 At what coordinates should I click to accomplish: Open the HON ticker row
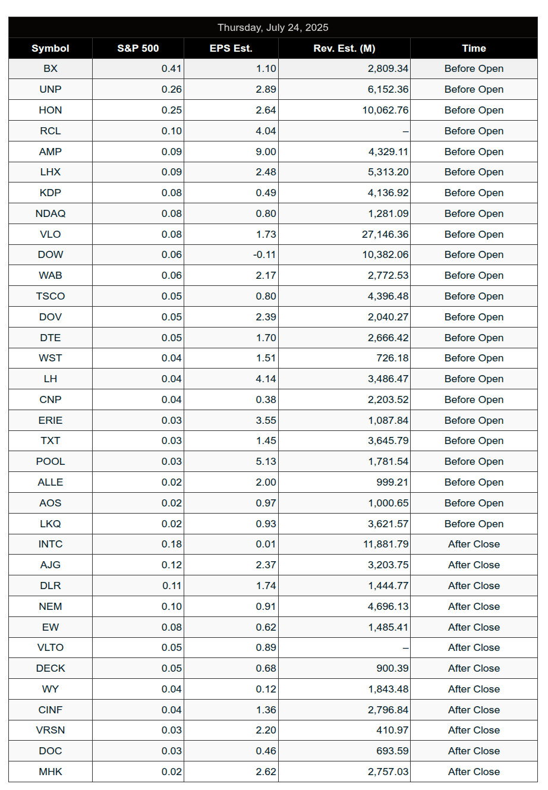pyautogui.click(x=273, y=110)
